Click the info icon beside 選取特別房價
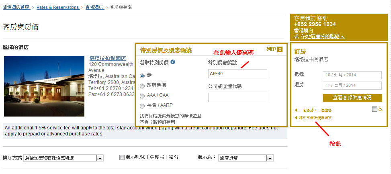 coord(173,62)
